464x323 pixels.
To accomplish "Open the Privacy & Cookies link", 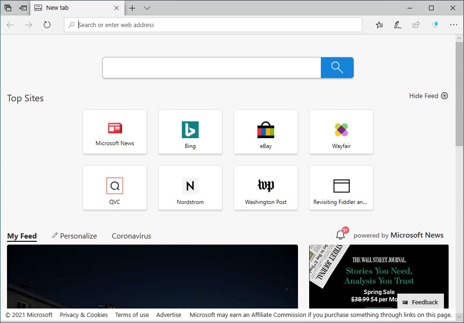I will (84, 315).
